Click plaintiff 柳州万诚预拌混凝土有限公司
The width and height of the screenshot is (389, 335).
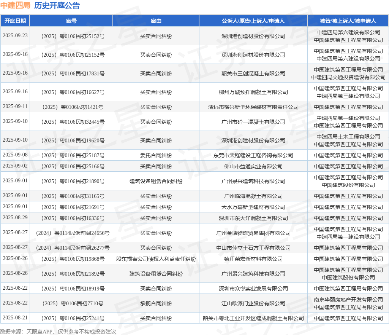253,92
